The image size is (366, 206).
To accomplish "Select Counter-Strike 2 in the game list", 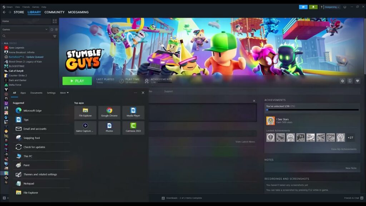I will (18, 76).
